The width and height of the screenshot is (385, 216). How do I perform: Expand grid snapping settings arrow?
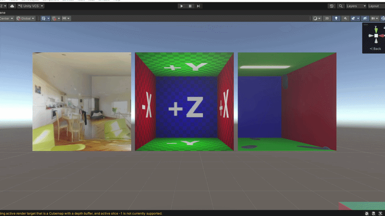(x=59, y=18)
